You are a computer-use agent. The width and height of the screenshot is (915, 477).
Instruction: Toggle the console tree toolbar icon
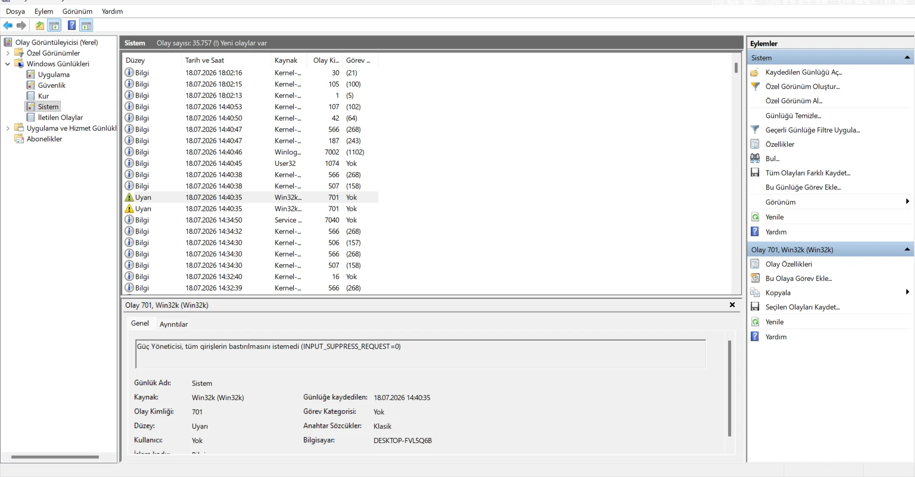(54, 26)
